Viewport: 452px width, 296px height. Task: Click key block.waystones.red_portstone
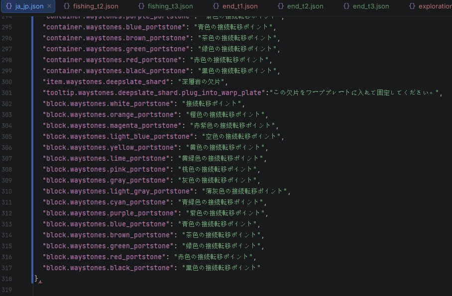click(104, 257)
